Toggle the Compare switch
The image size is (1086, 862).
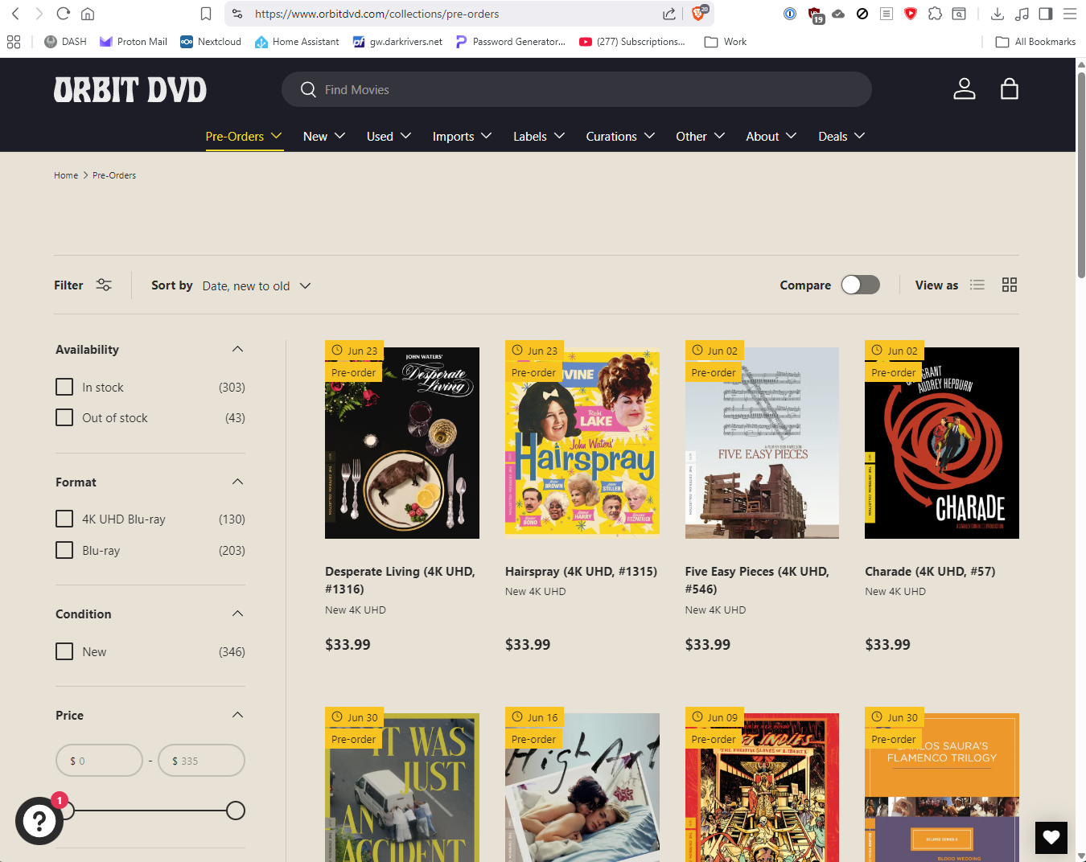coord(860,285)
